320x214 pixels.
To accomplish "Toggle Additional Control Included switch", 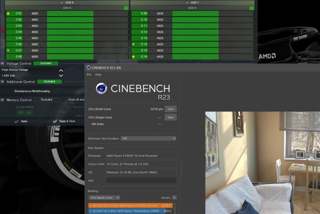I will pos(49,82).
